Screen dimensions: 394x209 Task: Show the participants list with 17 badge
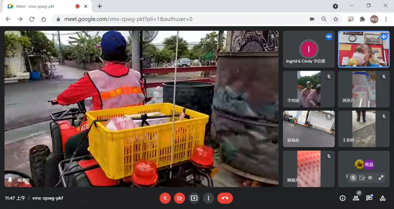point(356,198)
